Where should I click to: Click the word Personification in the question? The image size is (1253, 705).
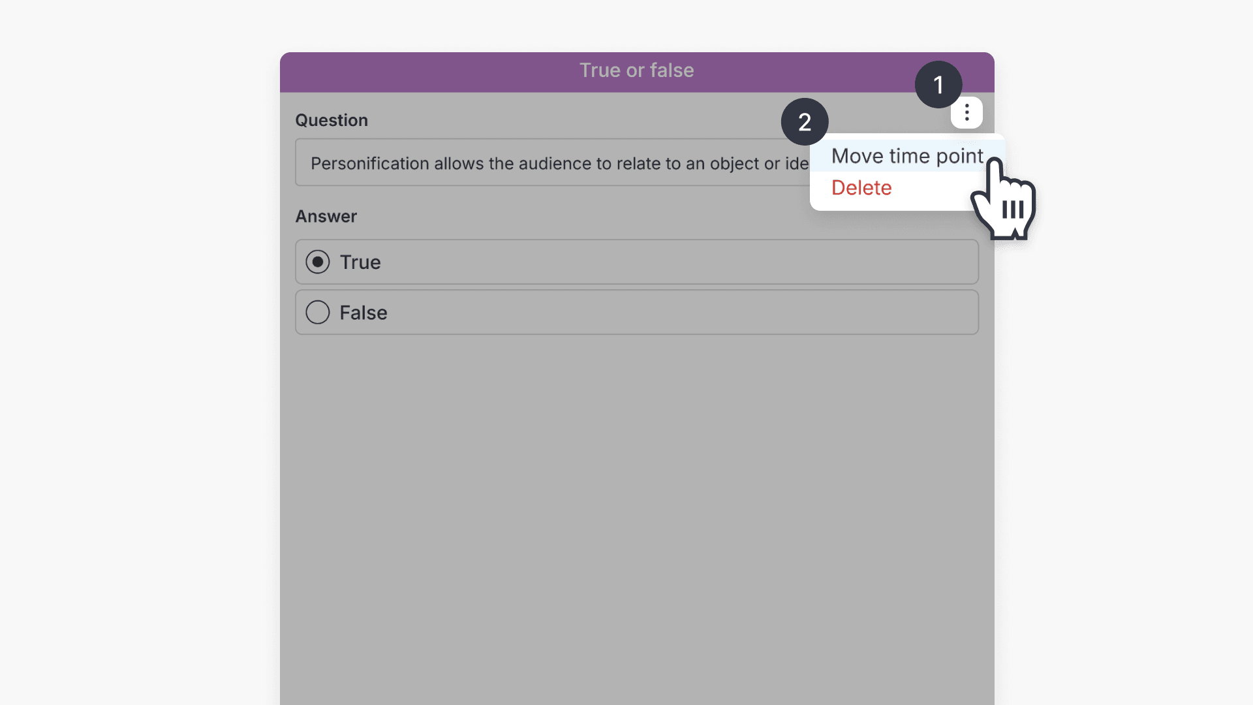pyautogui.click(x=369, y=163)
